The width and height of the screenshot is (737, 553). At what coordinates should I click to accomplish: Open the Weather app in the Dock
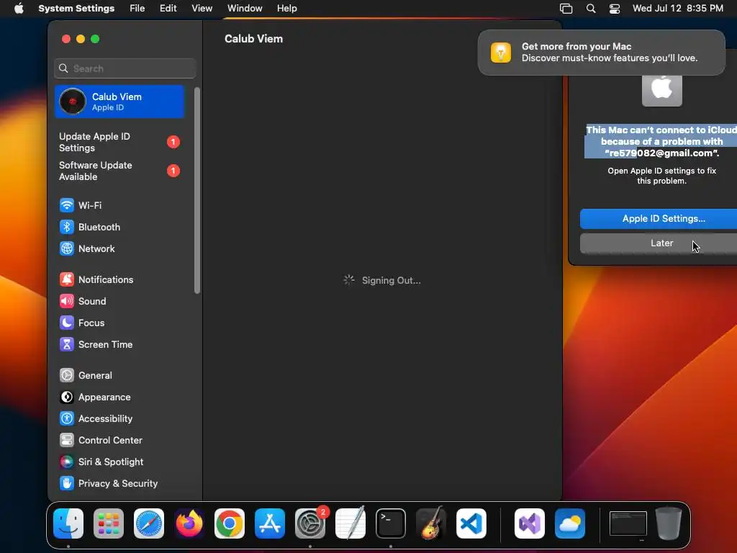click(570, 523)
